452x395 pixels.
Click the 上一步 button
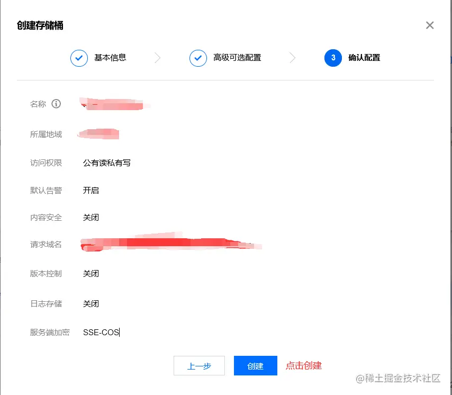199,365
